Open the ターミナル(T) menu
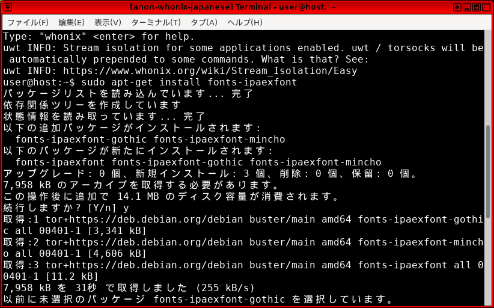Viewport: 494px width, 308px height. [156, 22]
